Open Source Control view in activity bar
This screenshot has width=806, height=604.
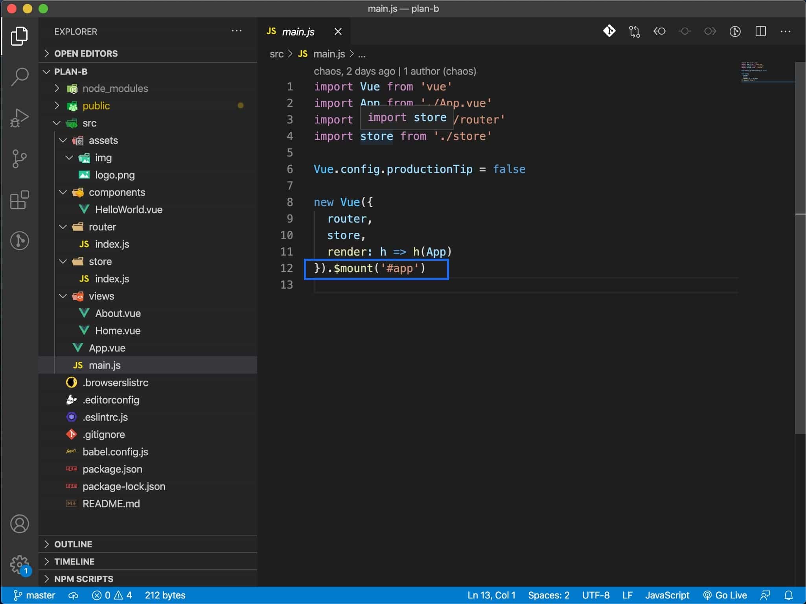[x=19, y=158]
